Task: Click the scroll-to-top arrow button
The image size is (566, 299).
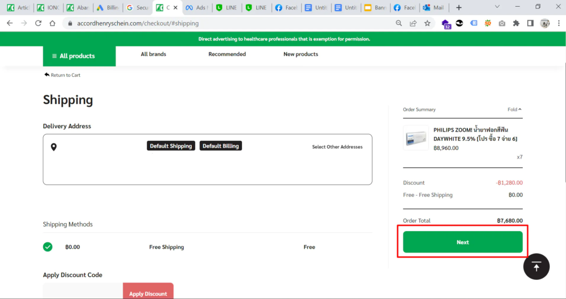Action: point(536,266)
